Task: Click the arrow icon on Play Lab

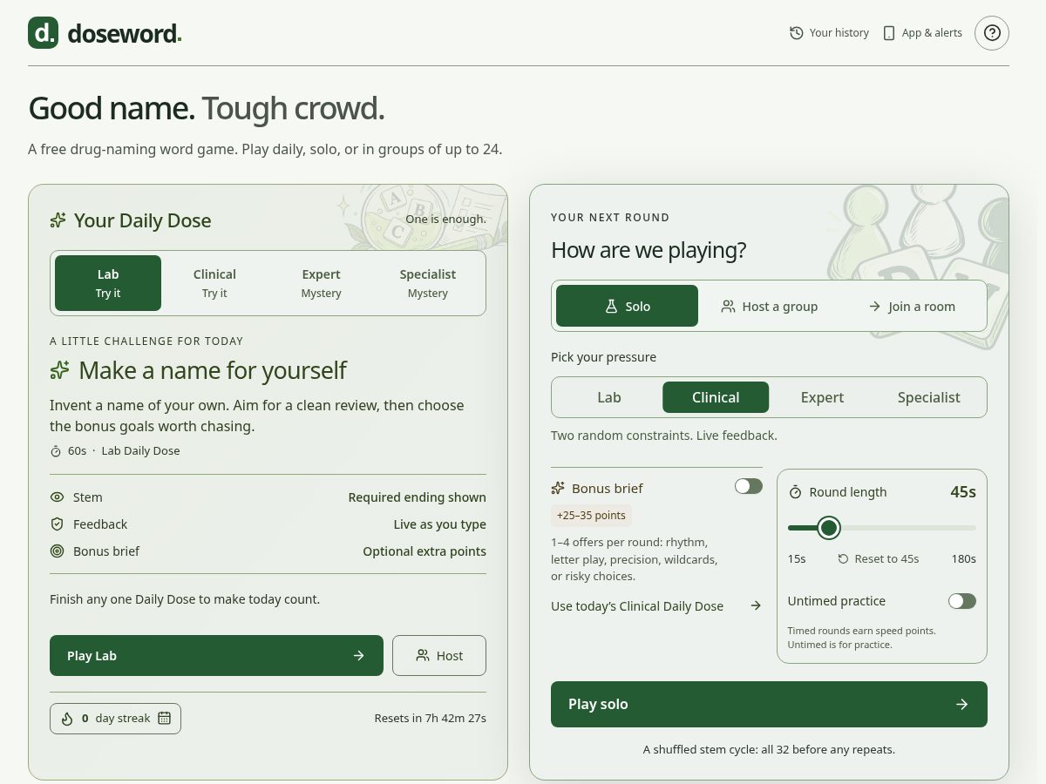Action: [359, 656]
